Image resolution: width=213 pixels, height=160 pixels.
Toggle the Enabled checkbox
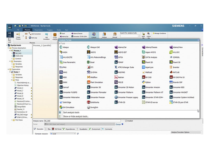click(126, 121)
